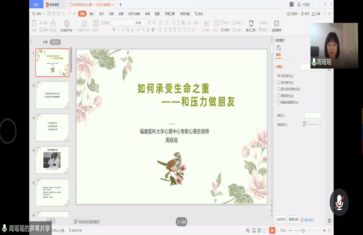The width and height of the screenshot is (363, 235).
Task: Select slide 3 thumbnail in the slide panel
Action: pos(52,128)
